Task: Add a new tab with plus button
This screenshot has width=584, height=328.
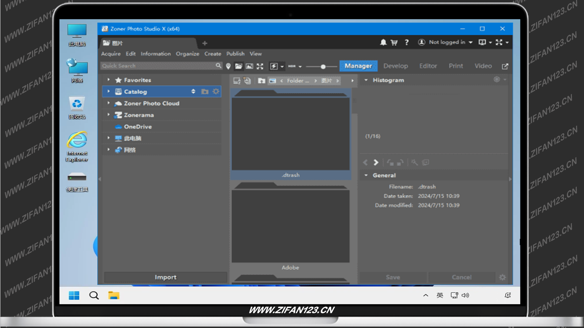Action: tap(205, 43)
